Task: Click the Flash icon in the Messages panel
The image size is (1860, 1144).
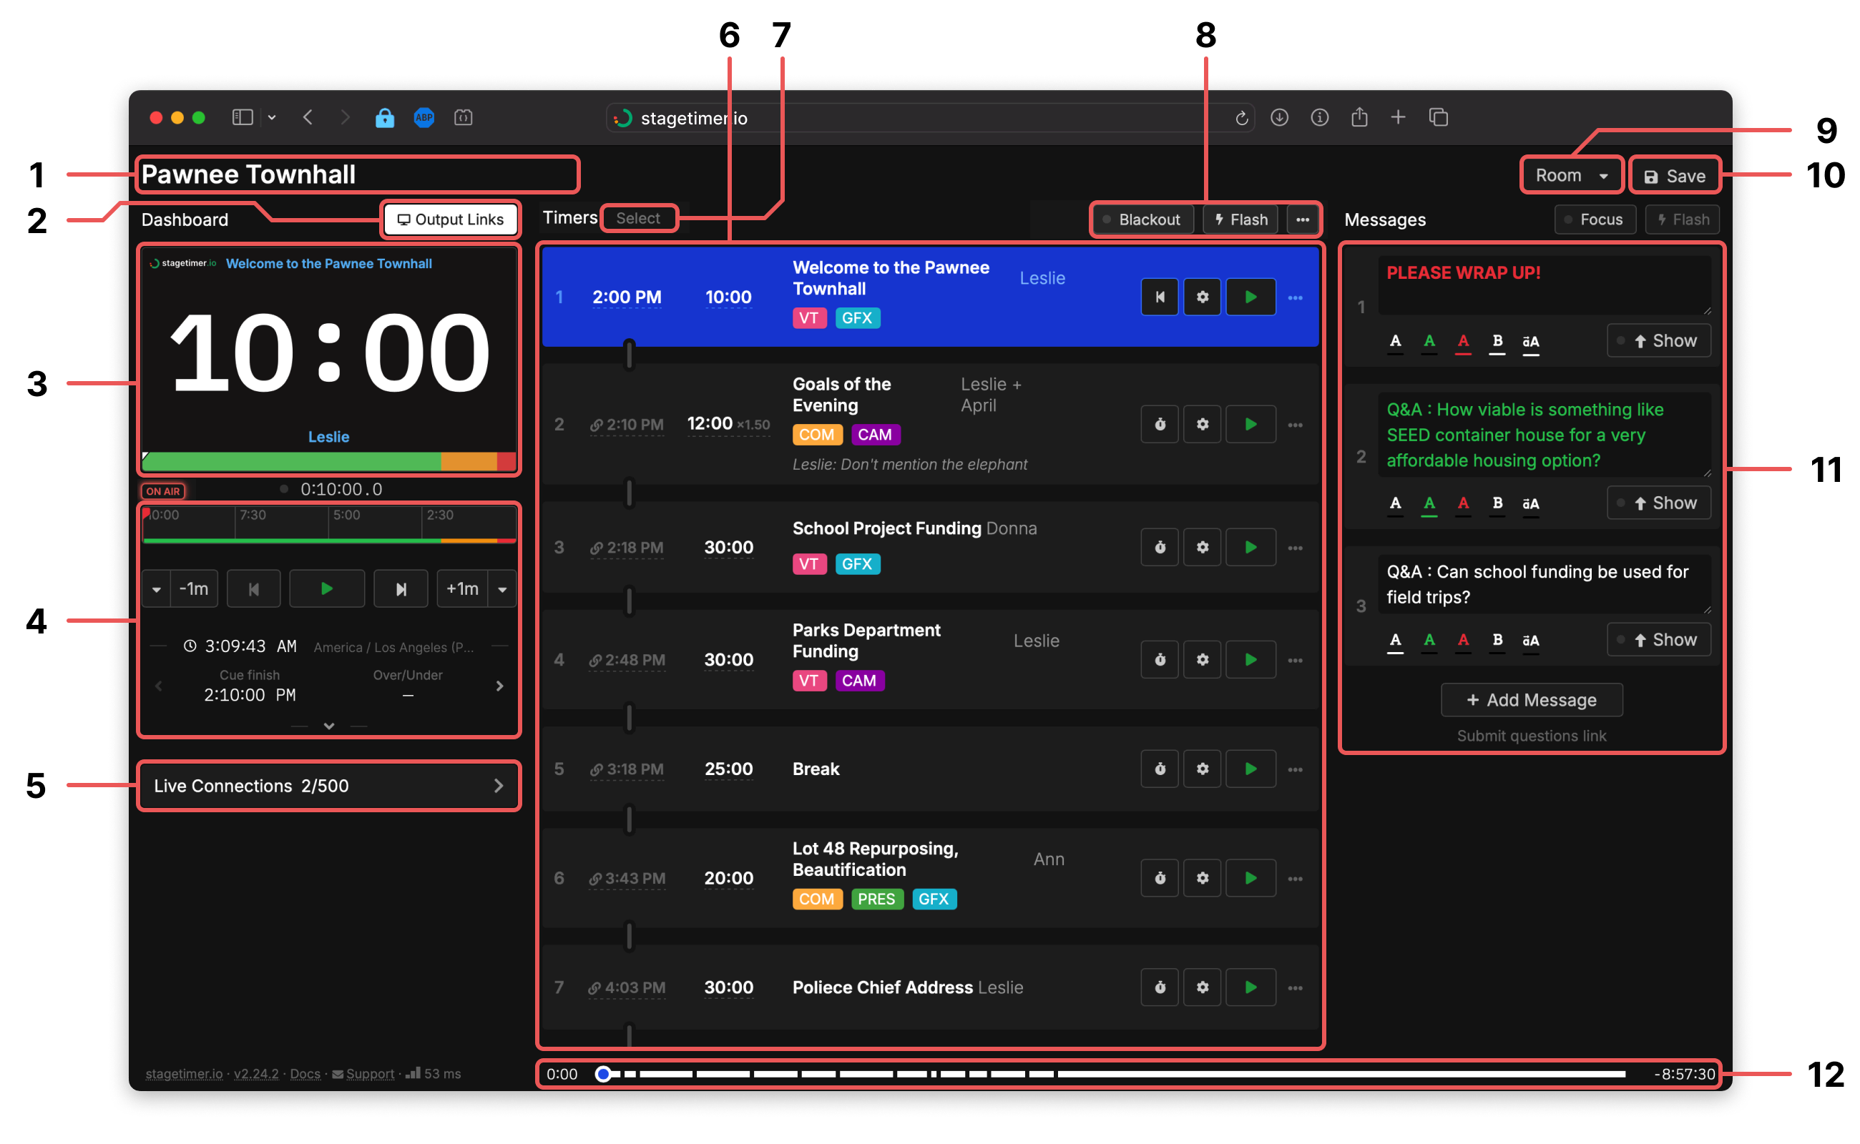Action: click(x=1682, y=220)
